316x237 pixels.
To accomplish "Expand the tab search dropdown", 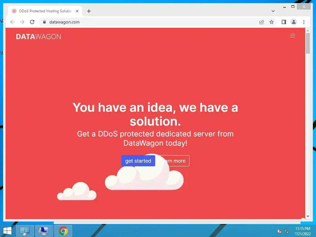I will tap(273, 11).
